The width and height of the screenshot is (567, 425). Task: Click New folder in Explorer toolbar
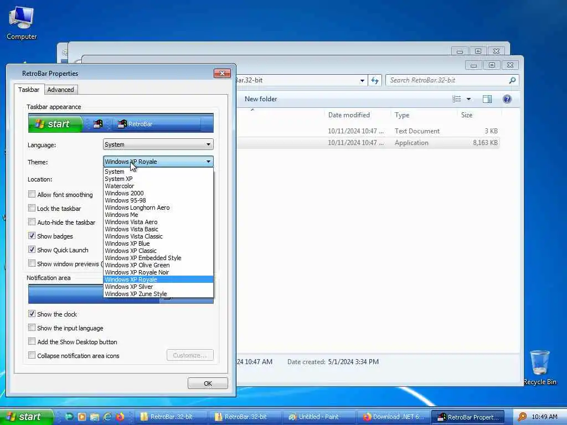[x=261, y=99]
